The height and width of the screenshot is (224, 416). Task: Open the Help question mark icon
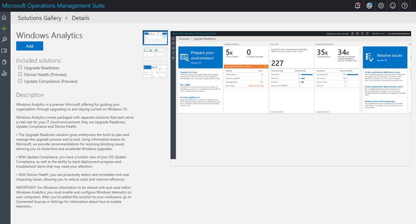pos(405,6)
